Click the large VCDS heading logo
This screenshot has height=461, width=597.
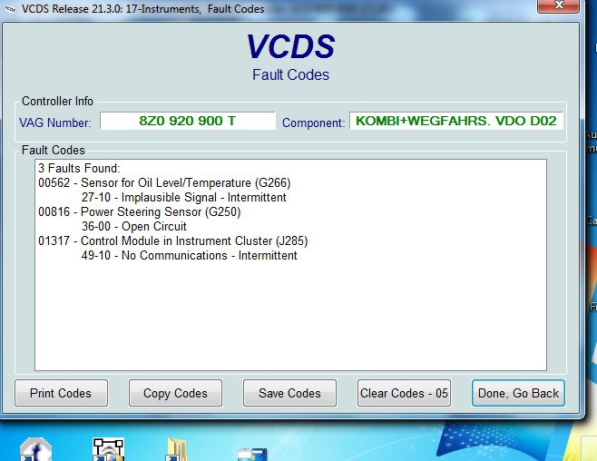pyautogui.click(x=290, y=46)
